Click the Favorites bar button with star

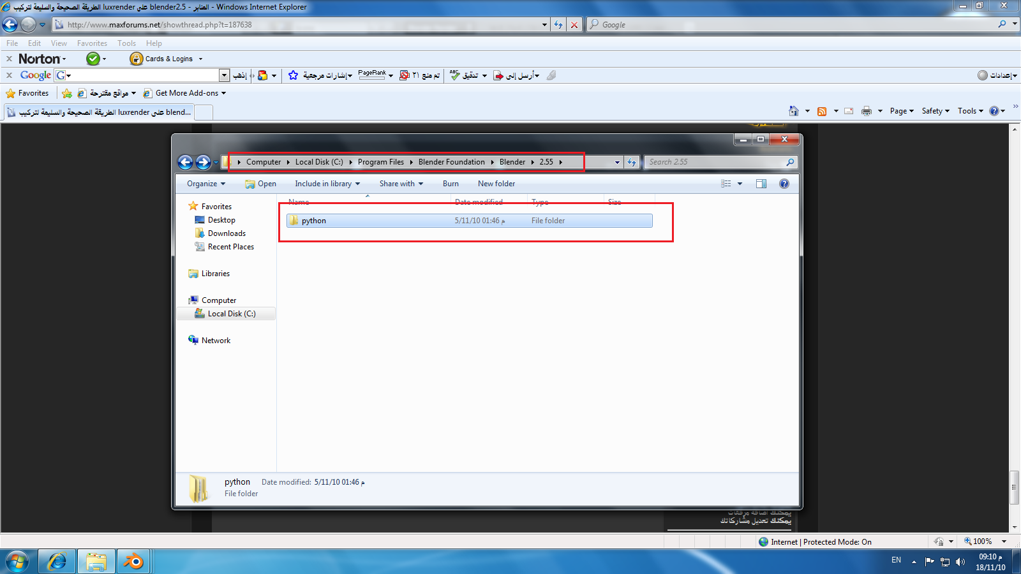[x=27, y=93]
